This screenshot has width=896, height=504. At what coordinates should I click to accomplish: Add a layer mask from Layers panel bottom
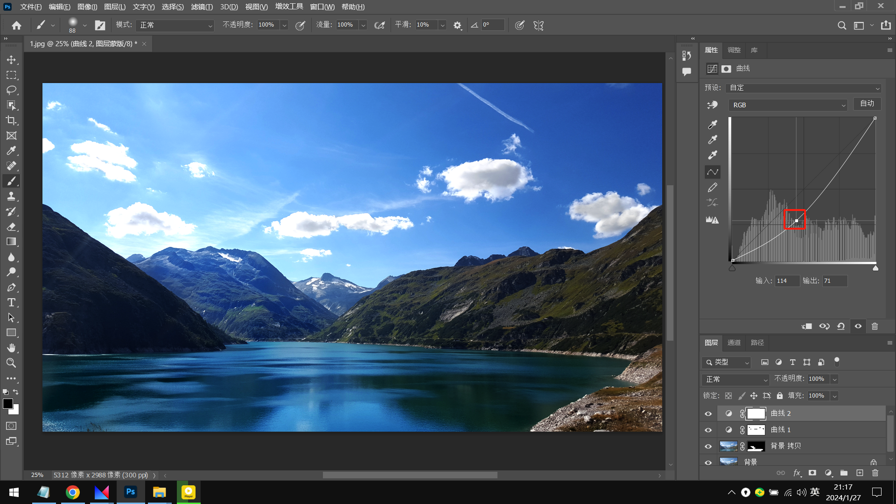click(x=812, y=473)
